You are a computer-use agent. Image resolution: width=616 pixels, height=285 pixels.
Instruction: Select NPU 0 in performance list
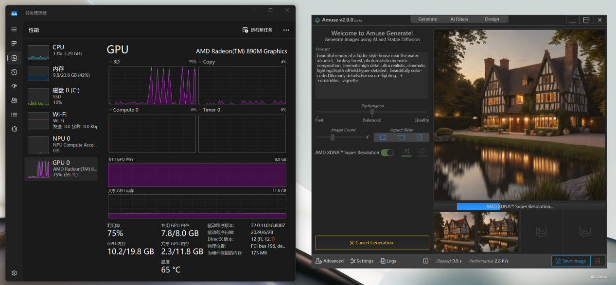(x=61, y=144)
